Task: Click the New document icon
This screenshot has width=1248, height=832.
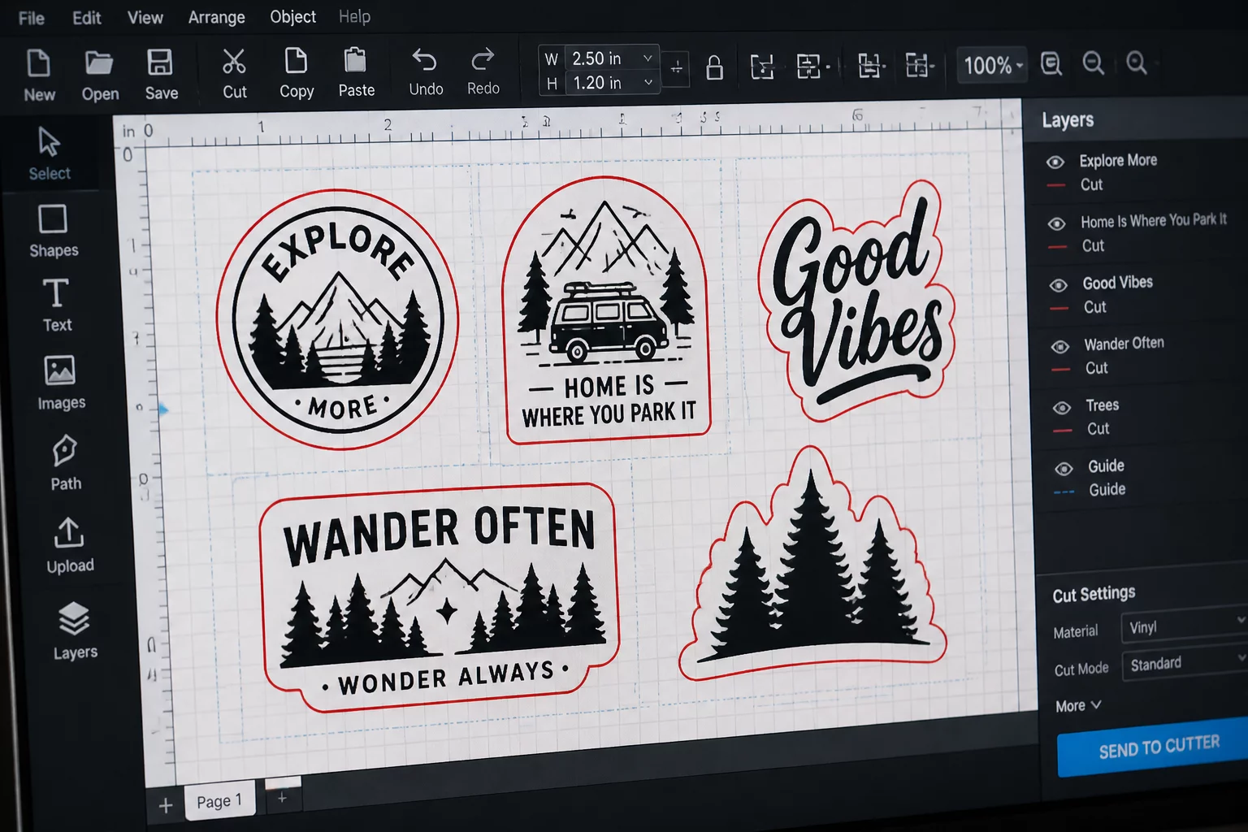Action: click(x=38, y=63)
